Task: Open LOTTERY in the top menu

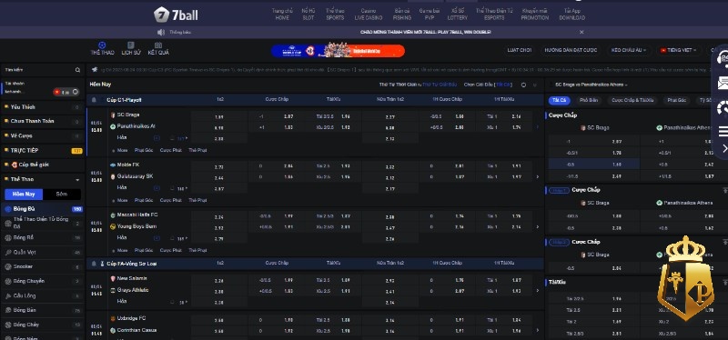Action: [458, 15]
